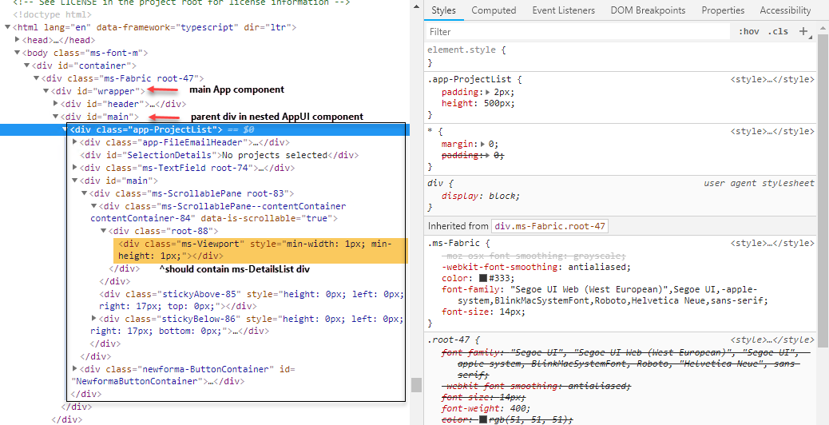Open the Computed tab
The width and height of the screenshot is (829, 425).
[494, 10]
